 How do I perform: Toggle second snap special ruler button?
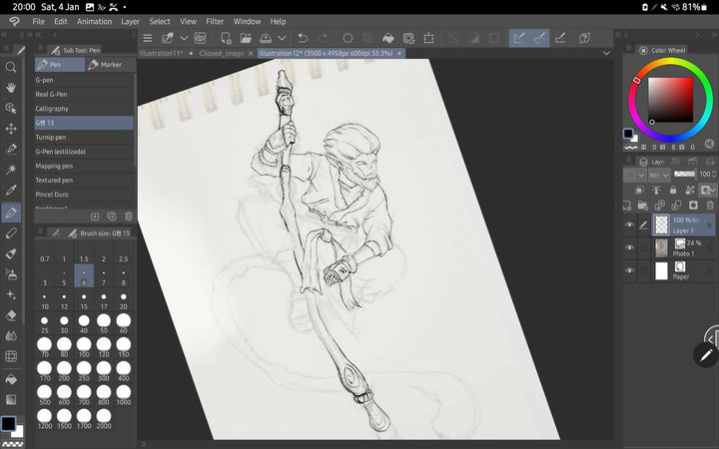tap(539, 38)
